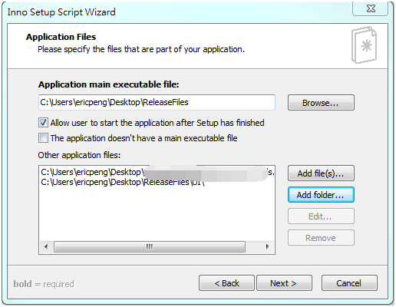The image size is (396, 307).
Task: Enable application doesn't have main executable option
Action: (x=43, y=138)
